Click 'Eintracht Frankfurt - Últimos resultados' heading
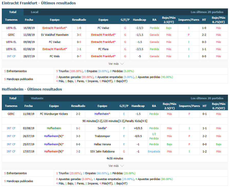Viewport: 230px width, 187px height. pos(39,3)
